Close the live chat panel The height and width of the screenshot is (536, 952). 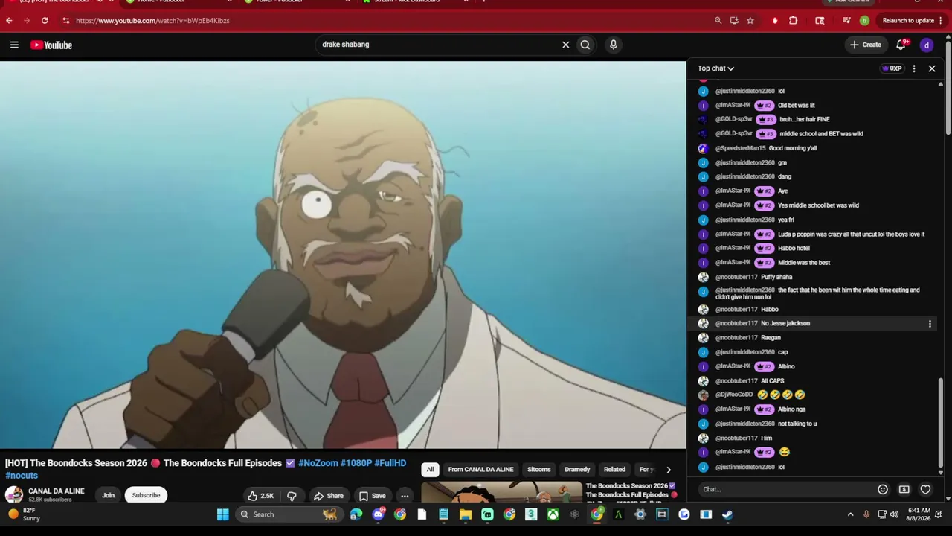(932, 68)
